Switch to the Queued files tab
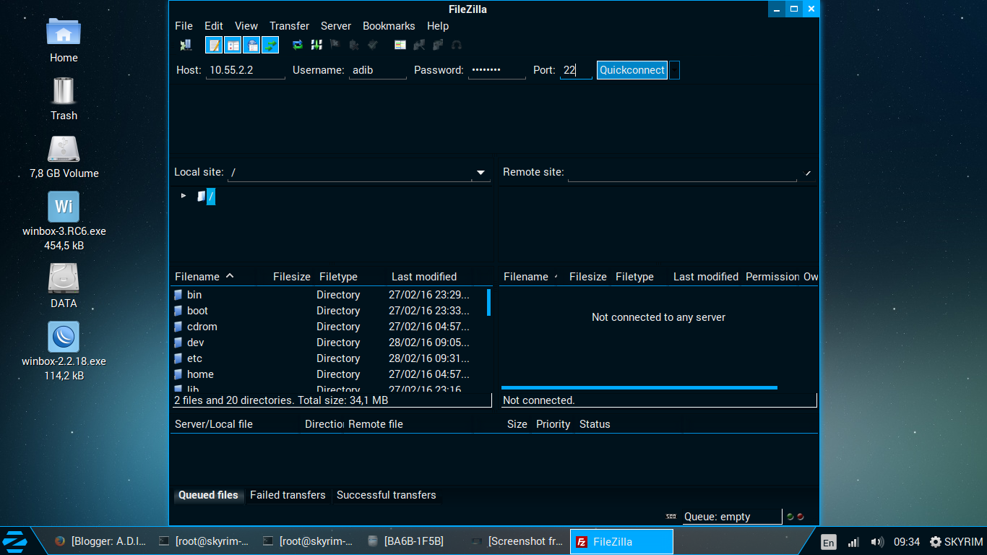The width and height of the screenshot is (987, 555). point(208,495)
